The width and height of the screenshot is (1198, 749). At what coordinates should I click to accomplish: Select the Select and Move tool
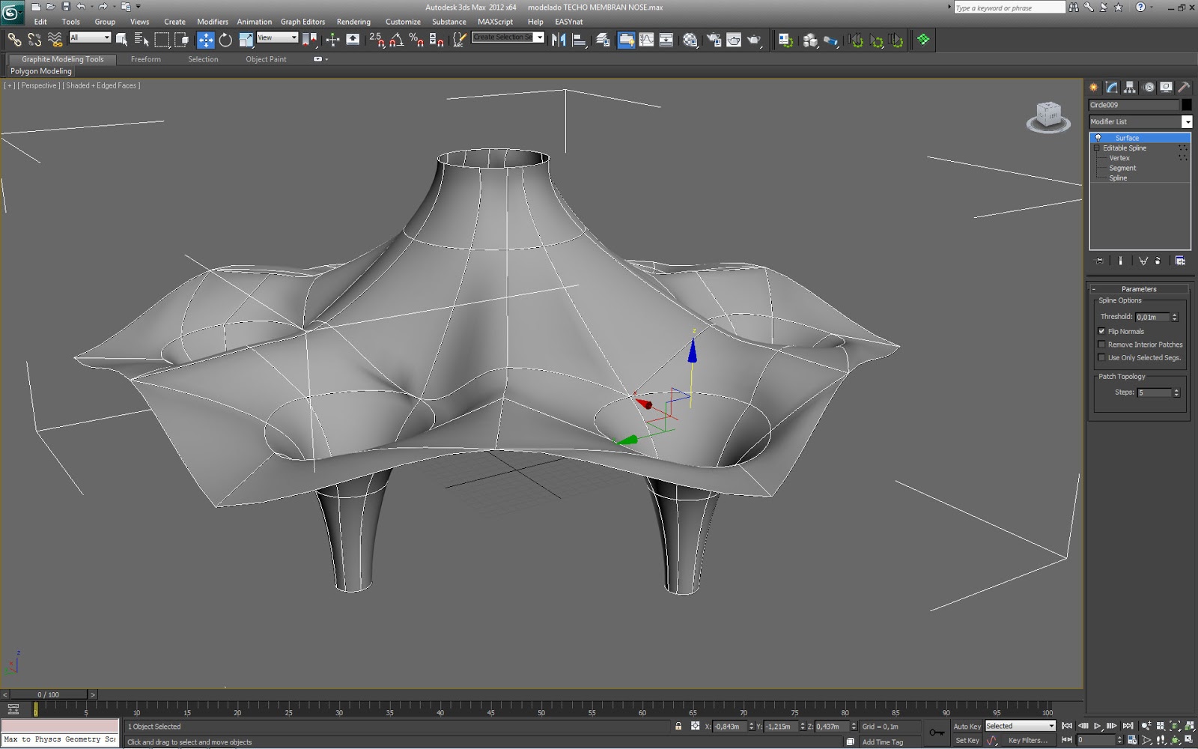205,40
